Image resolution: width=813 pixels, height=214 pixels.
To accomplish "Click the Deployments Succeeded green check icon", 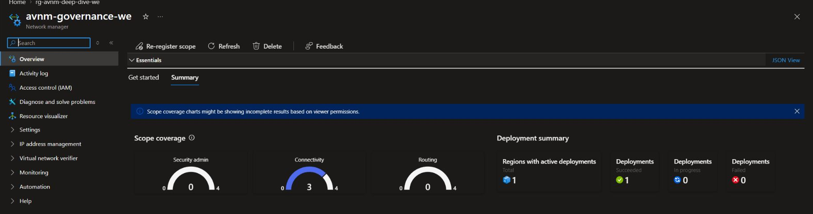I will click(x=619, y=180).
